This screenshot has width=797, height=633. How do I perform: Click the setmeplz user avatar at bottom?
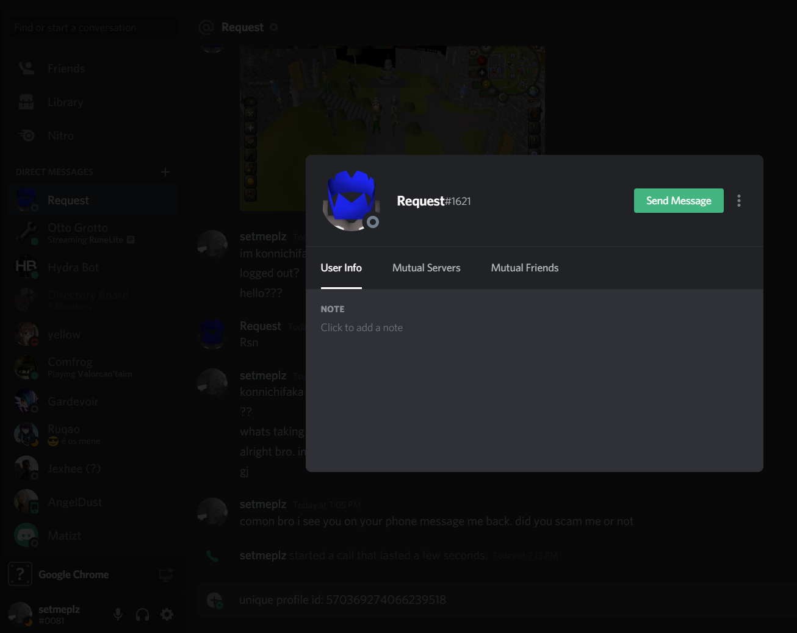point(20,614)
